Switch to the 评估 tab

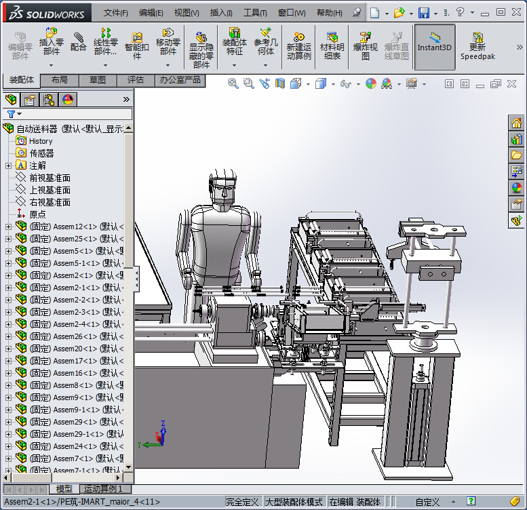(136, 80)
